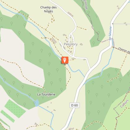Click the La Tourderie place label
This screenshot has width=130, height=130.
click(46, 94)
